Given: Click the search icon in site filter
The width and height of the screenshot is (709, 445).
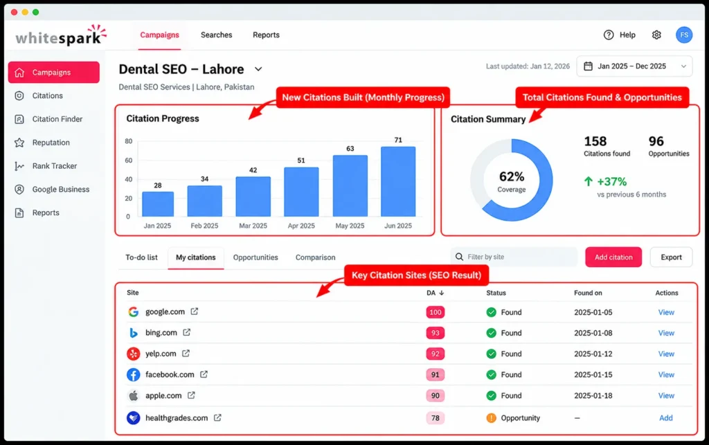Looking at the screenshot, I should pos(460,257).
